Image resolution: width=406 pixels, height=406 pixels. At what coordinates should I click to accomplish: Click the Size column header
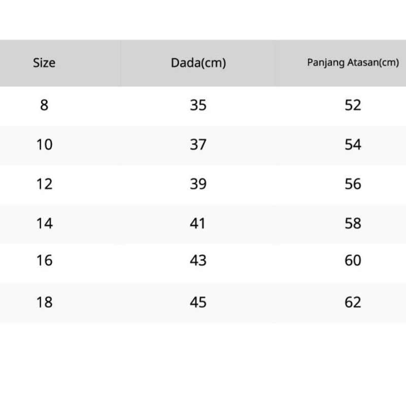pyautogui.click(x=44, y=63)
